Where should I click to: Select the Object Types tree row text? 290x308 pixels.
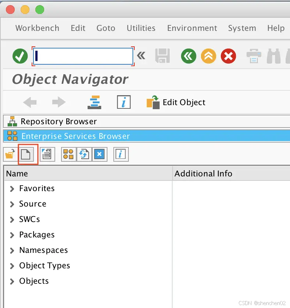[45, 266]
